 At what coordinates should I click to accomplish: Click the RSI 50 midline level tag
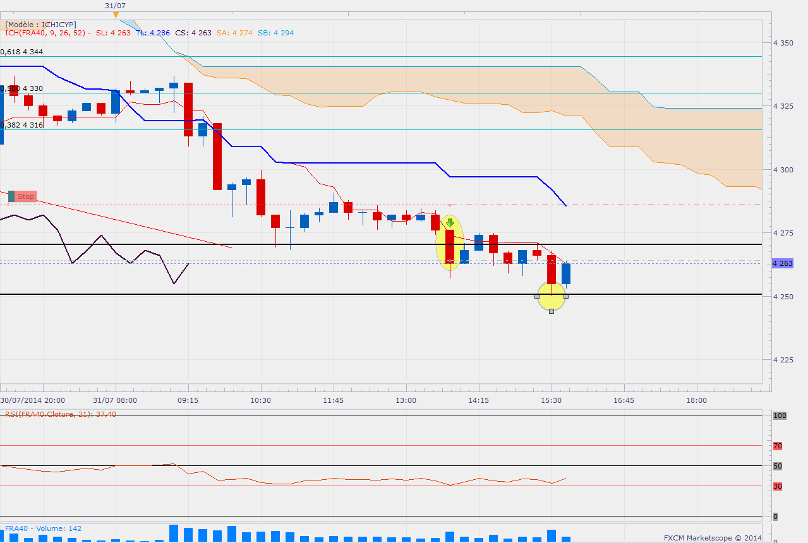(778, 466)
